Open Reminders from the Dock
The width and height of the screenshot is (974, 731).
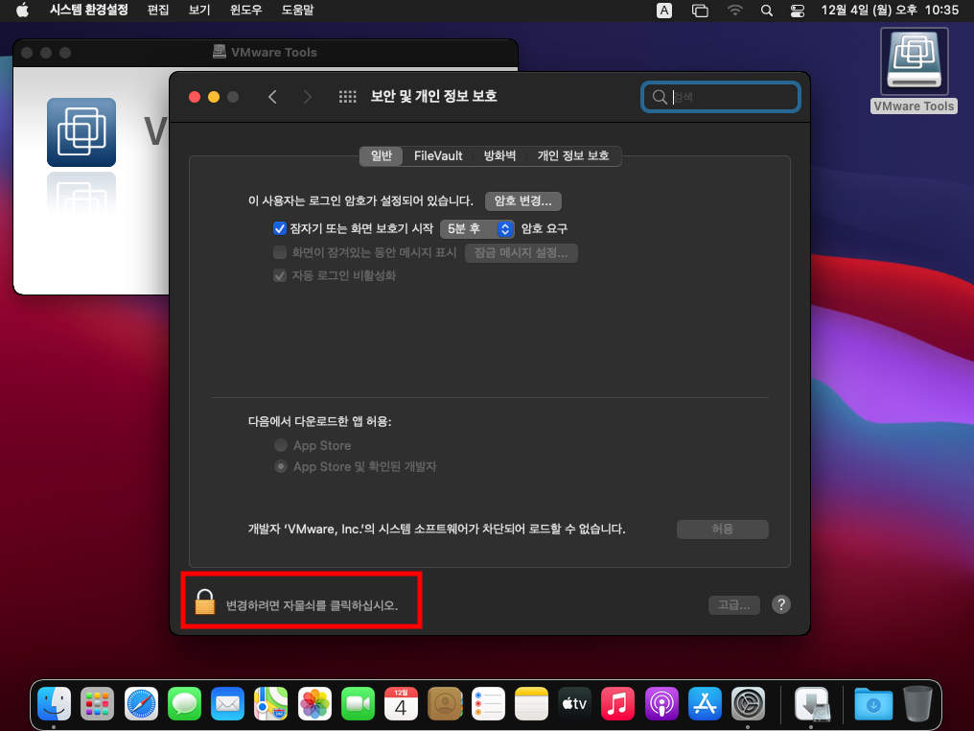[x=488, y=704]
